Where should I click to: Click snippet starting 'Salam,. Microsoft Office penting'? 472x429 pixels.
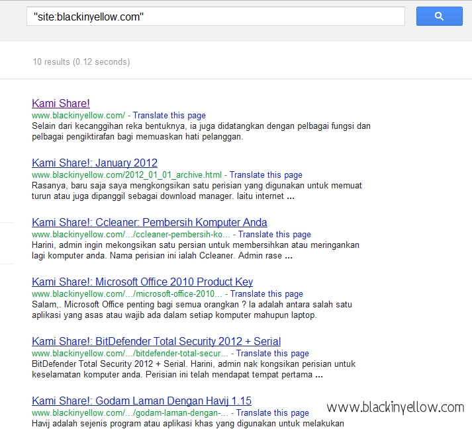coord(192,310)
